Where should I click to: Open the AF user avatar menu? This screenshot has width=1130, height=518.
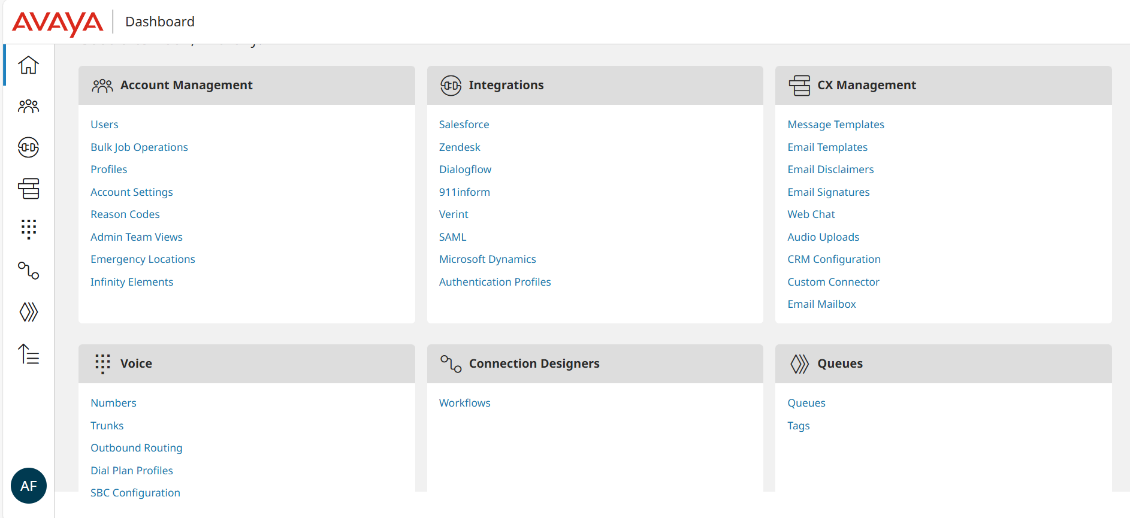click(x=29, y=486)
